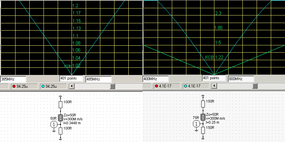285x142 pixels.
Task: Click the 75R port impedance label
Action: [196, 117]
